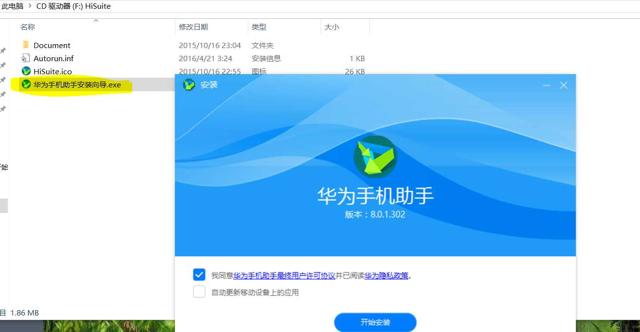
Task: Click the HiSuite logo in the installer title bar
Action: click(189, 85)
